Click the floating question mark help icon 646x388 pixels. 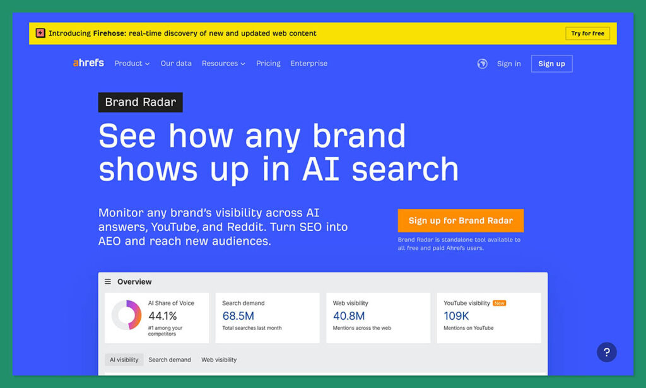coord(606,352)
